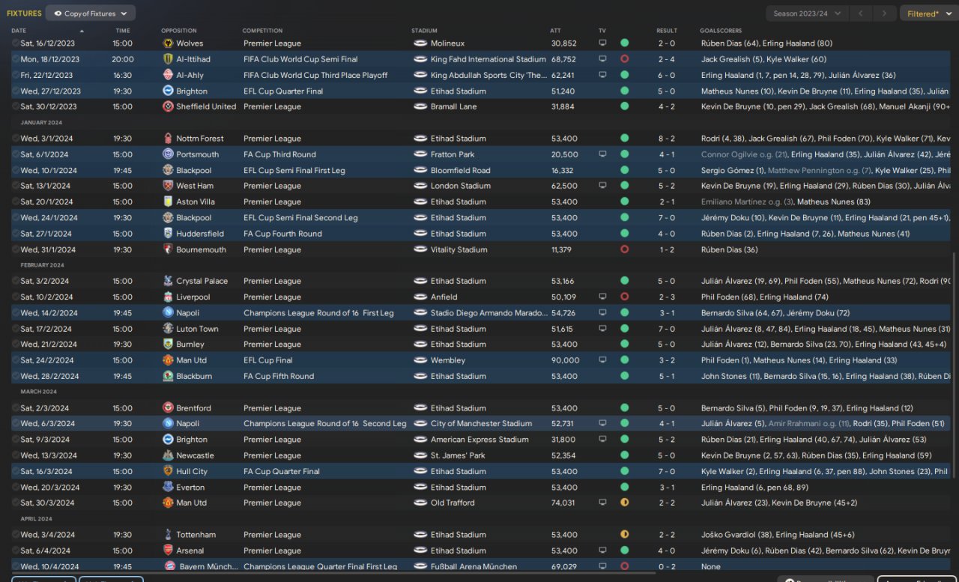Sort by the Time column header
Viewport: 959px width, 582px height.
tap(123, 31)
